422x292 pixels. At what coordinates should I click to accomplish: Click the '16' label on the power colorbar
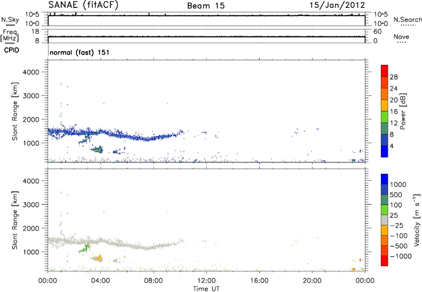coord(394,112)
